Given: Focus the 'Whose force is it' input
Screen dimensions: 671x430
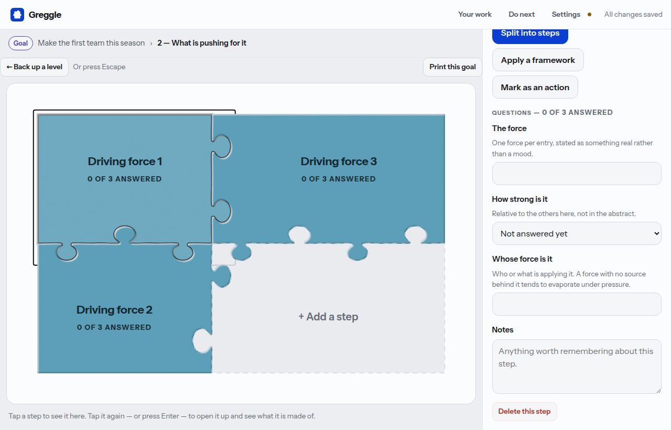Looking at the screenshot, I should tap(577, 304).
